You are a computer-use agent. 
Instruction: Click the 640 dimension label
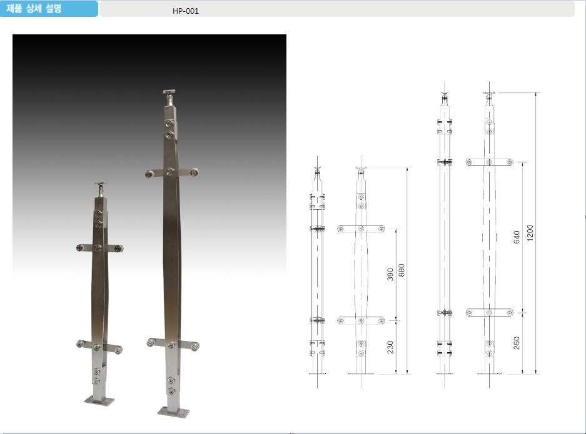517,237
